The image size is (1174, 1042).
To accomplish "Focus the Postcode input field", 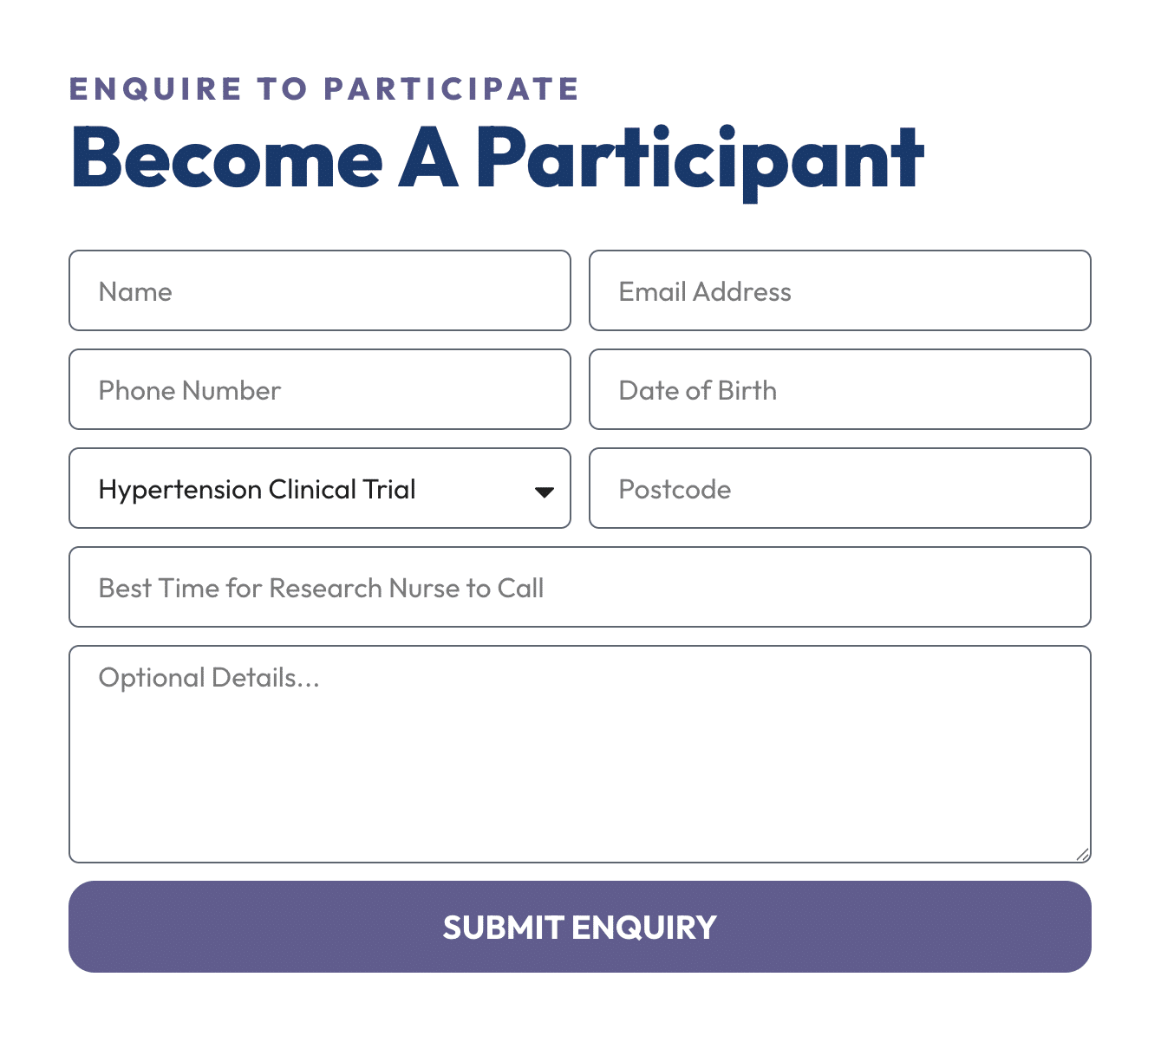I will [839, 488].
